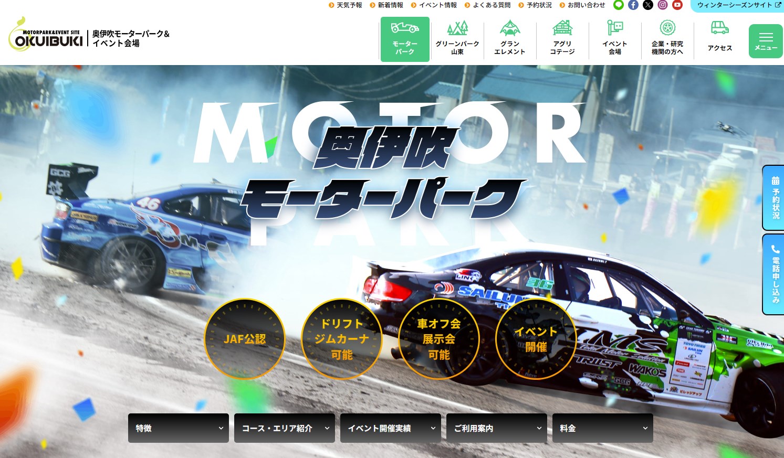Select the モーターパーク navigation tab

tap(405, 39)
